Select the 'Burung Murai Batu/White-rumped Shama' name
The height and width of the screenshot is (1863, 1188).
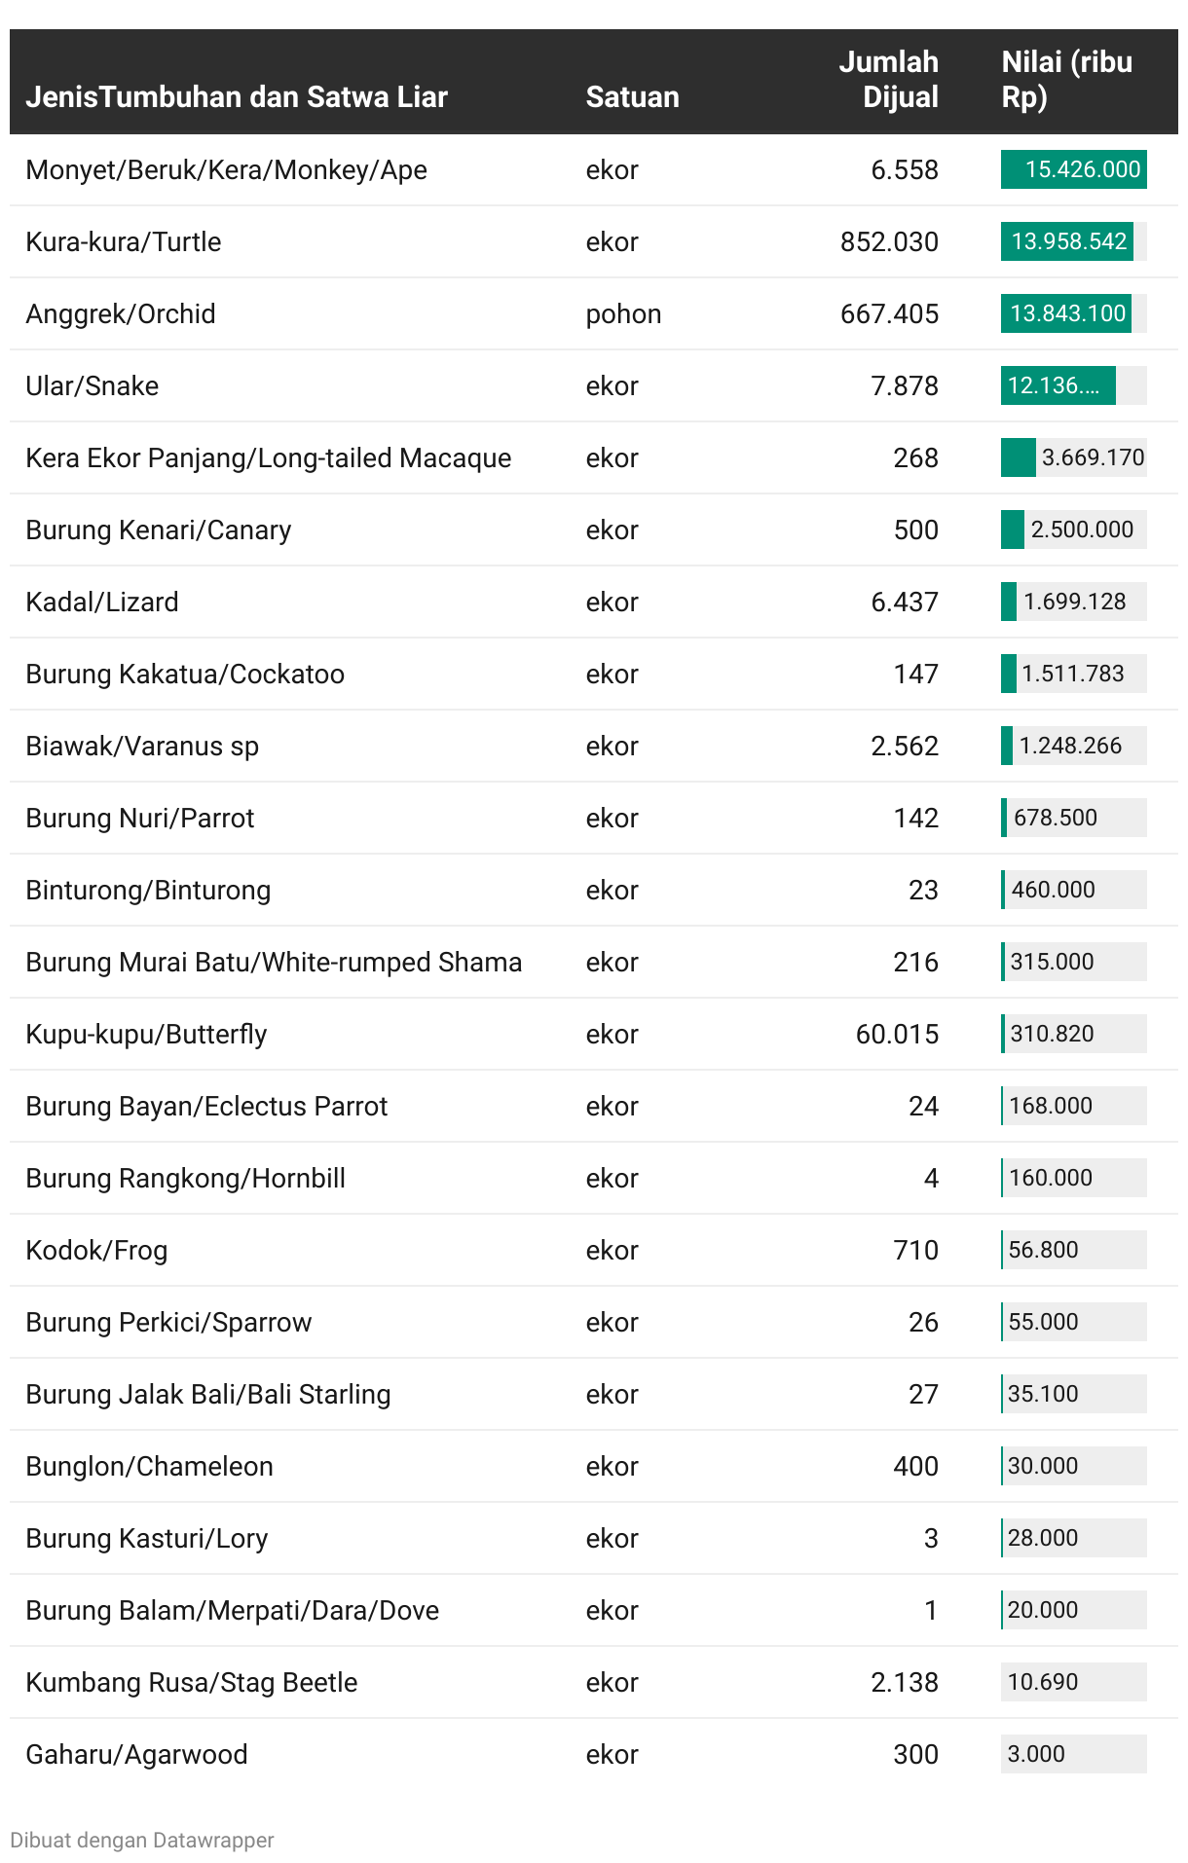[274, 962]
